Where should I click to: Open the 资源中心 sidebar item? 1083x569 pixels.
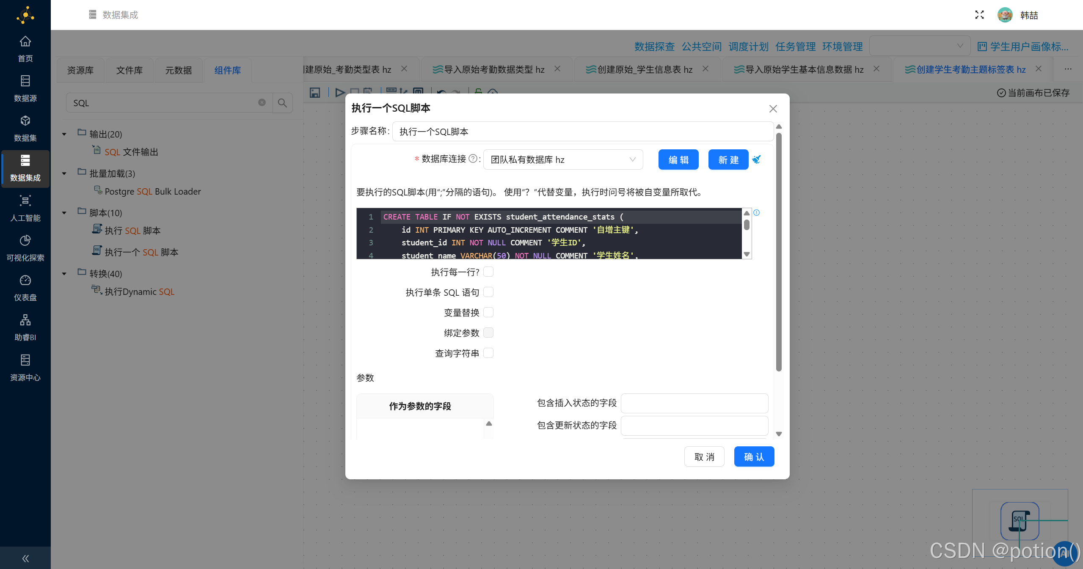tap(25, 368)
